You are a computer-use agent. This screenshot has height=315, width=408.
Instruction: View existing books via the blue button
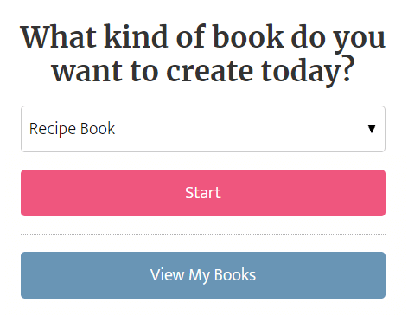tap(203, 275)
